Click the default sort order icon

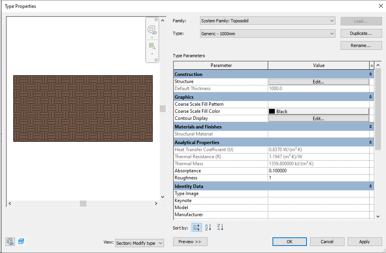point(196,227)
